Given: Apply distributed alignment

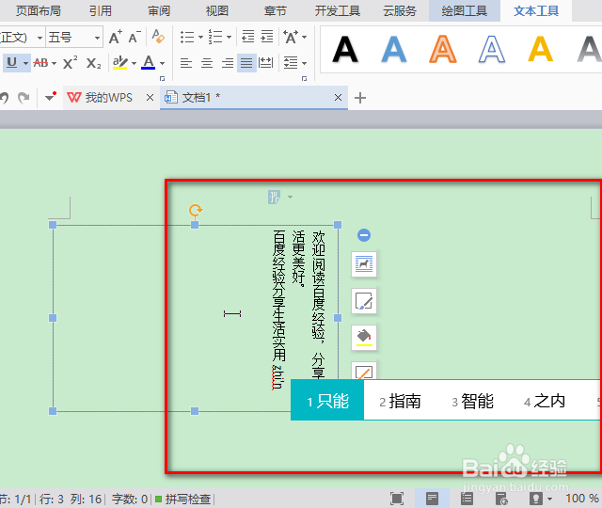Looking at the screenshot, I should click(x=265, y=63).
